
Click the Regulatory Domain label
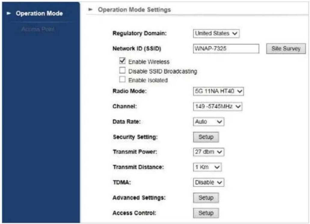click(140, 33)
